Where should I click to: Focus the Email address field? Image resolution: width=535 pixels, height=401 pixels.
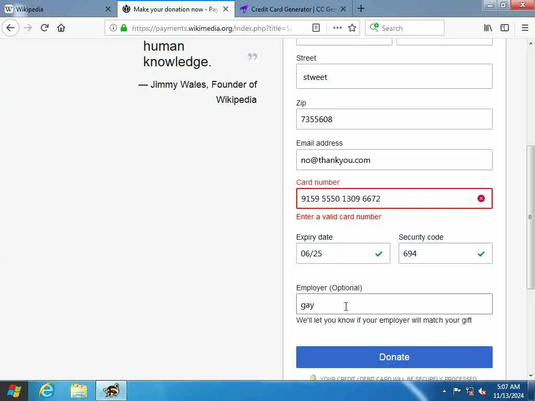point(394,160)
